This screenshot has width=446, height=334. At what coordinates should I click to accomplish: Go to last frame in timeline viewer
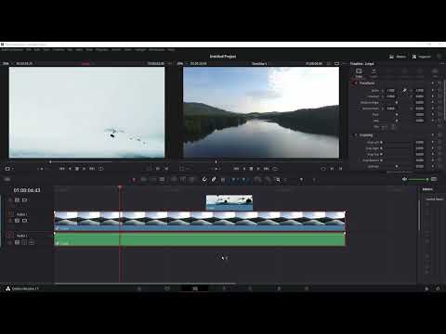tap(267, 169)
